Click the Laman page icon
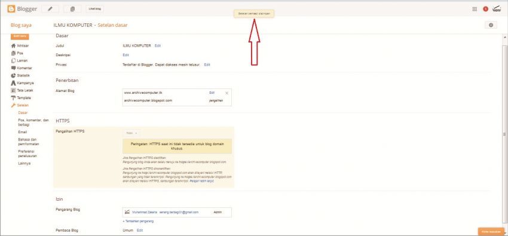 click(x=13, y=60)
